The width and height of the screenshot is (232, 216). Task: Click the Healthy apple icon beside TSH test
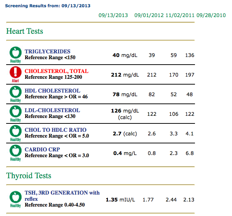point(15,199)
